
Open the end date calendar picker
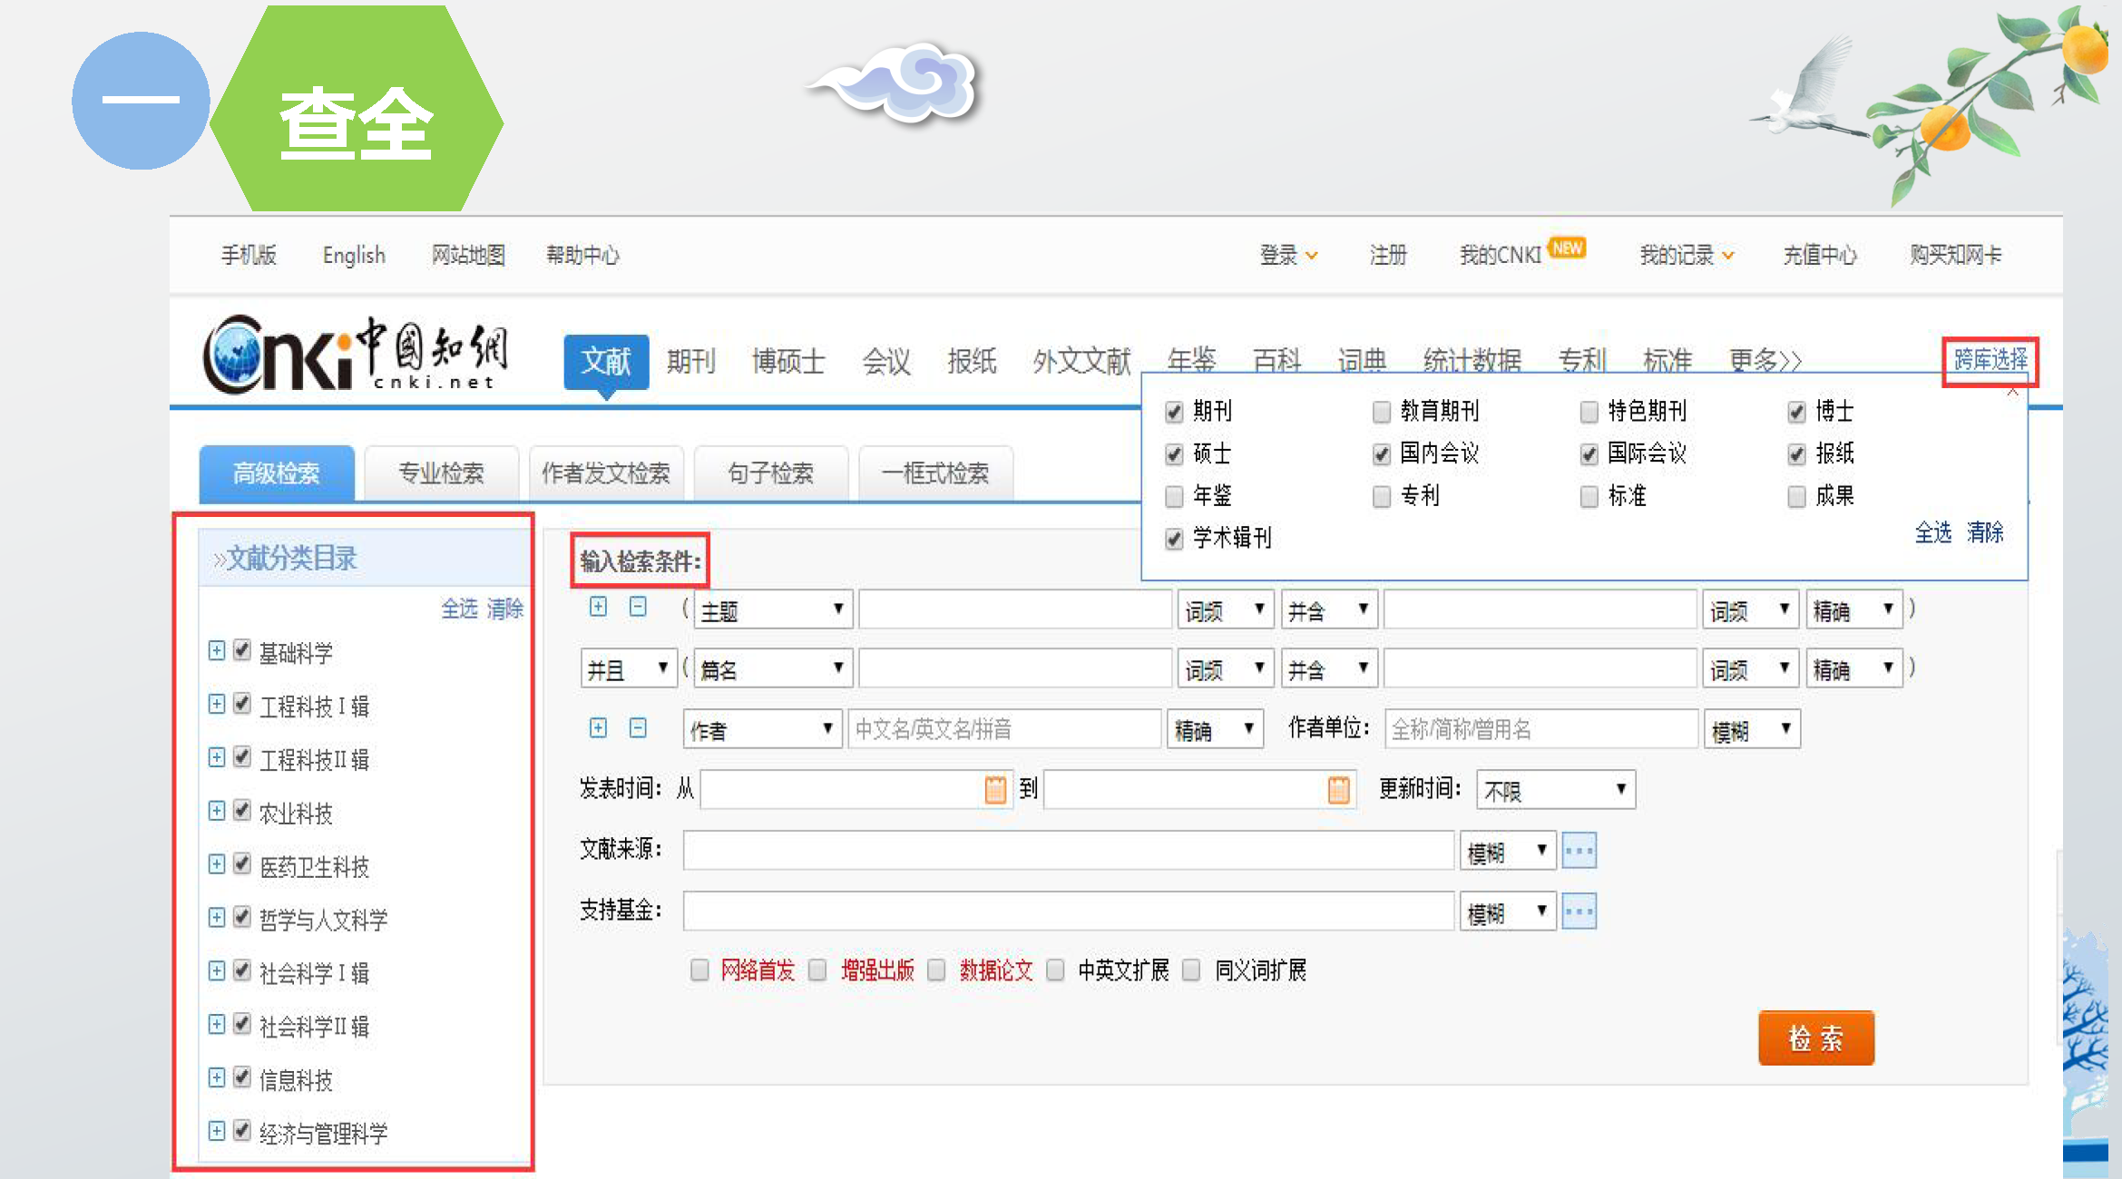(1338, 789)
